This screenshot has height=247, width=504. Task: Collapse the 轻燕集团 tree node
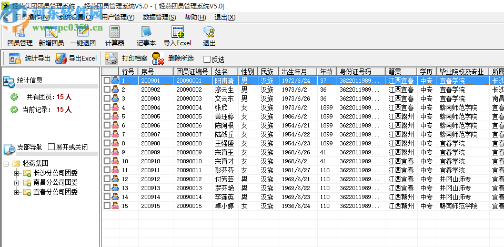point(6,164)
